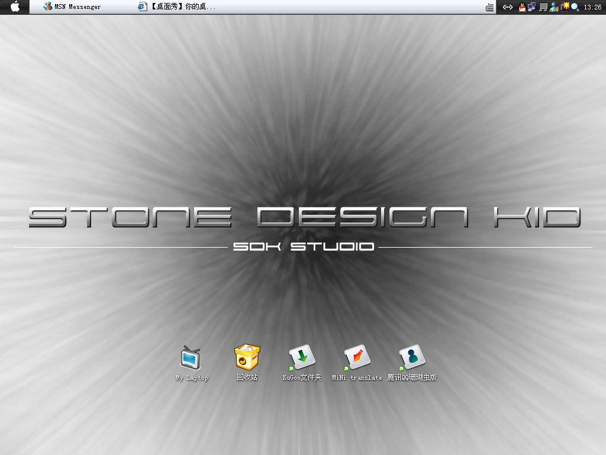Click the sun notebook tray icon
The height and width of the screenshot is (455, 606).
[565, 7]
